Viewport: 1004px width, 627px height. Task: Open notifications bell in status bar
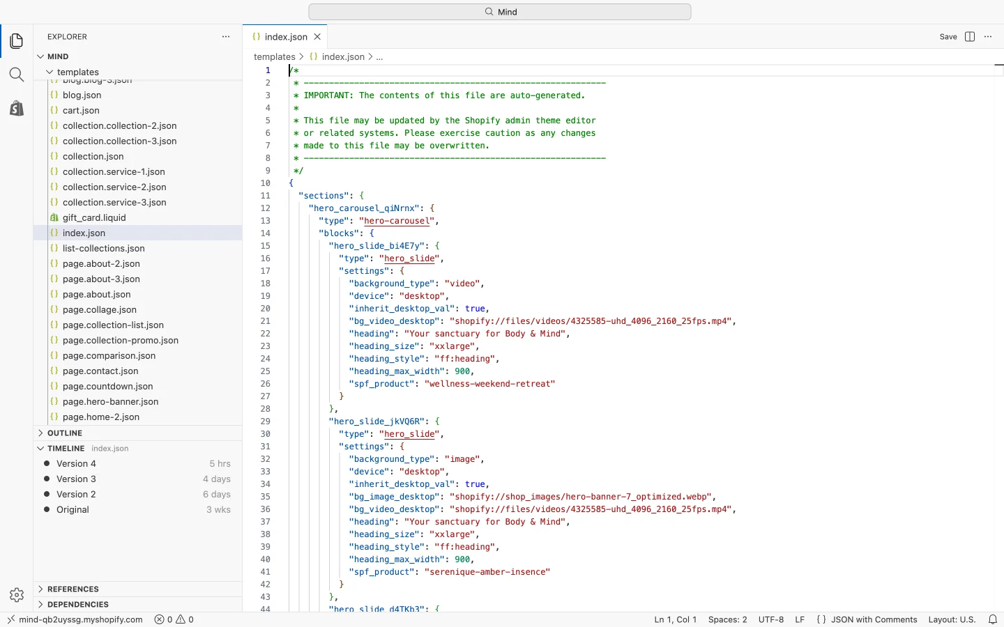993,619
